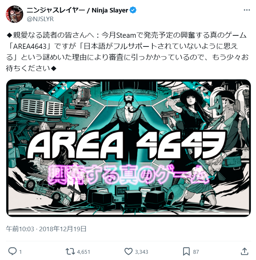The height and width of the screenshot is (260, 256).
Task: Click the reply count number 1
Action: pos(20,252)
